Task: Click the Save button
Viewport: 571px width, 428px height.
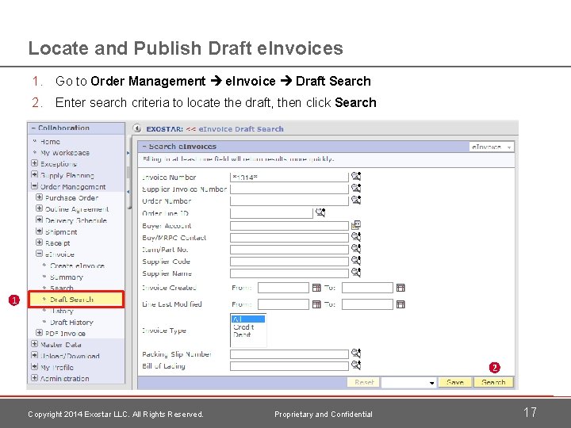Action: point(455,383)
